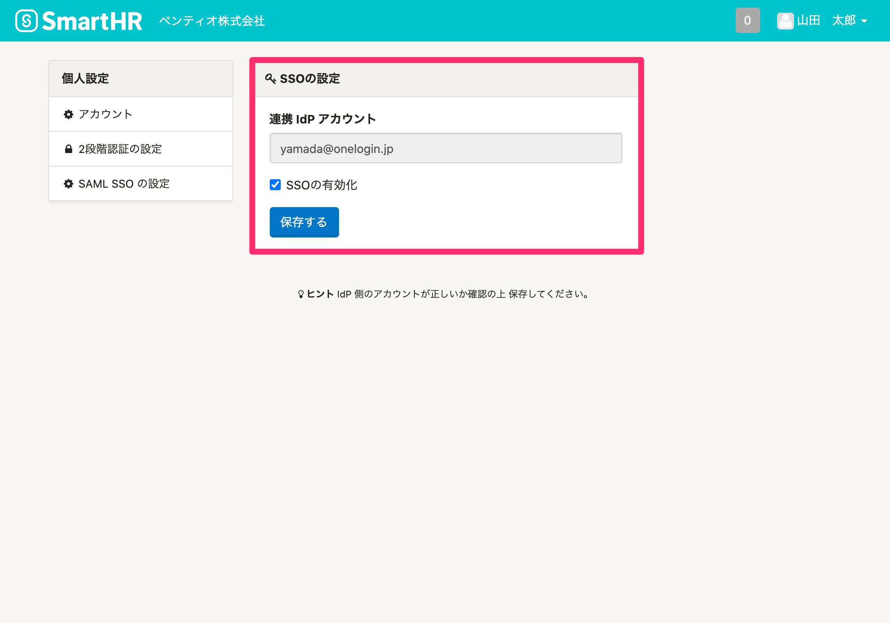Click the SmartHR wordmark text
The image size is (890, 623).
point(92,21)
